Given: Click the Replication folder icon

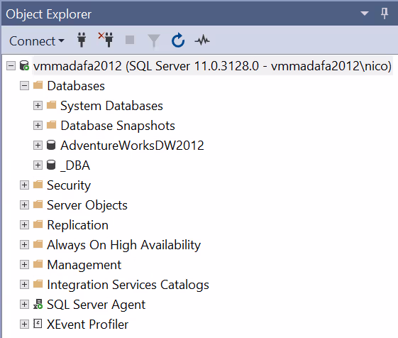Looking at the screenshot, I should pyautogui.click(x=38, y=224).
